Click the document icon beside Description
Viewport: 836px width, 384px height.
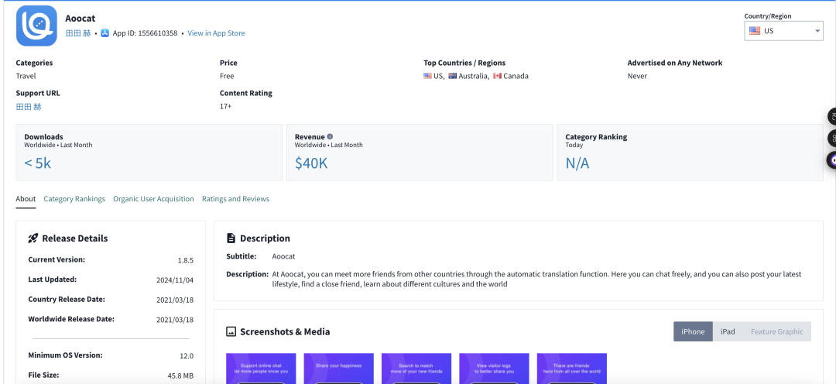231,238
